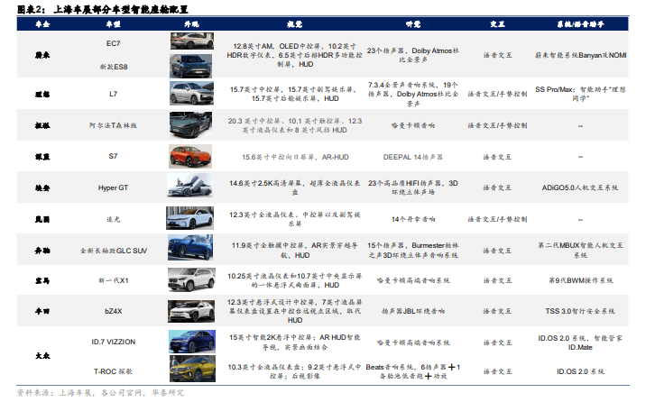This screenshot has height=402, width=655.
Task: Click the 资料来源 footnote text
Action: click(100, 393)
